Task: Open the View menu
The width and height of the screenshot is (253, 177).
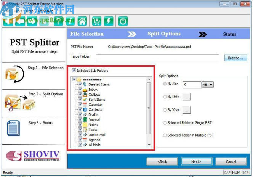Action: click(x=18, y=11)
